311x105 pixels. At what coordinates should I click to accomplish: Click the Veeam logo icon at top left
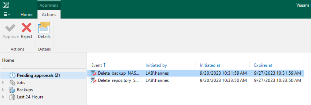tap(5, 5)
